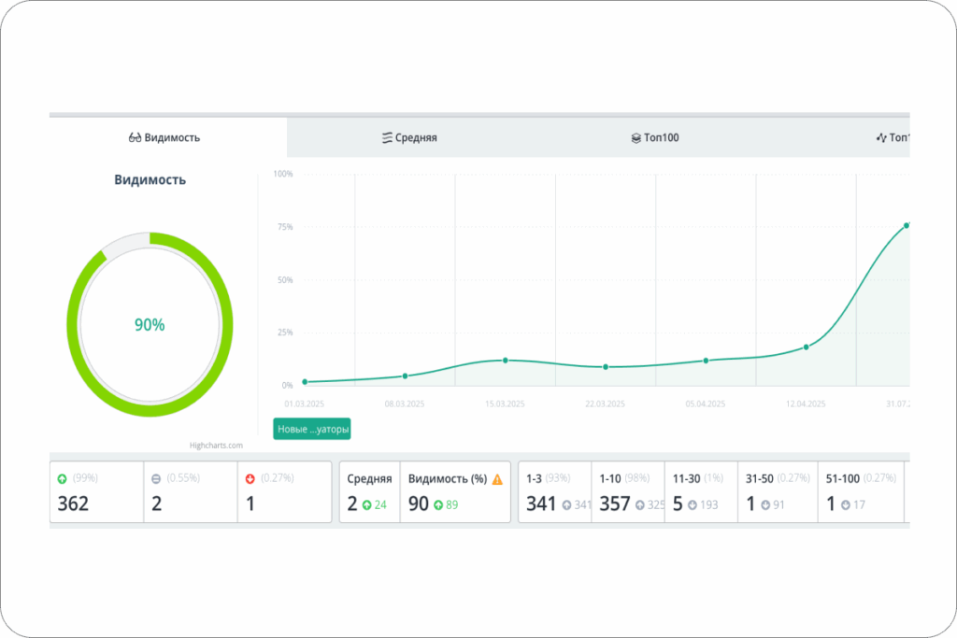Click the green arrow next to 24
The width and height of the screenshot is (957, 638).
coord(366,505)
